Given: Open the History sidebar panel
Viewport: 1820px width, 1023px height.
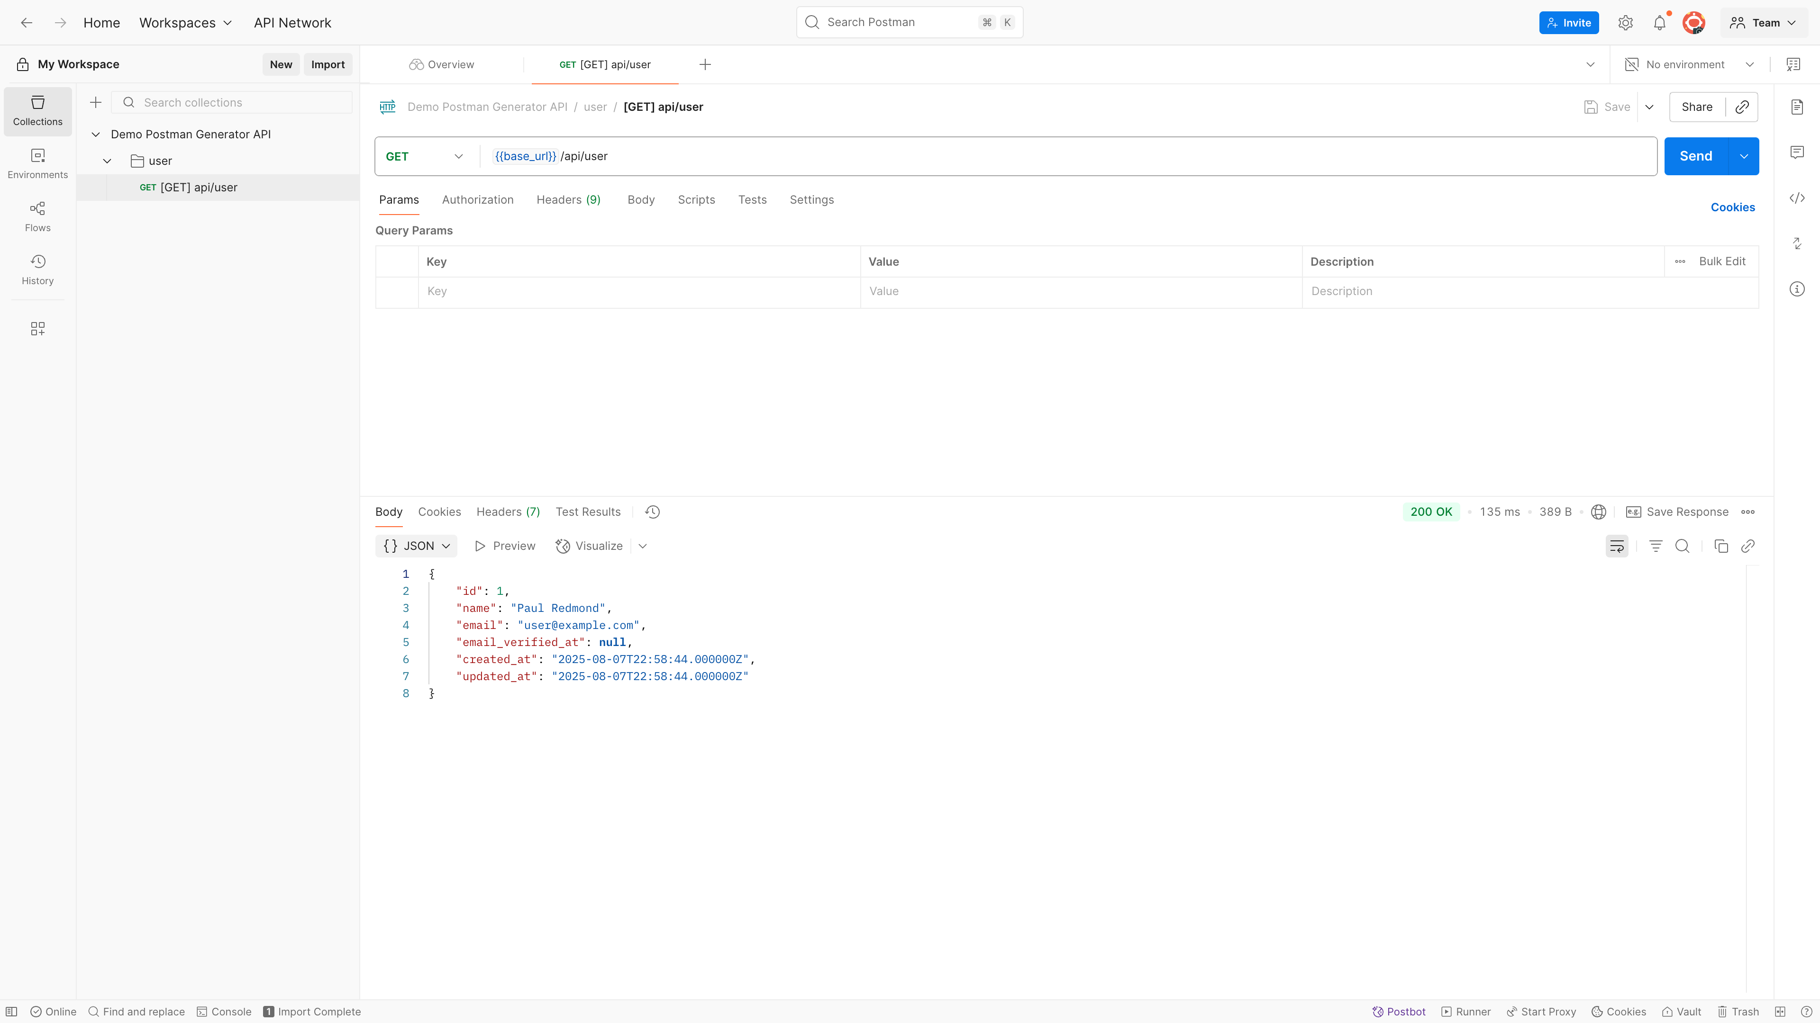Looking at the screenshot, I should coord(37,269).
